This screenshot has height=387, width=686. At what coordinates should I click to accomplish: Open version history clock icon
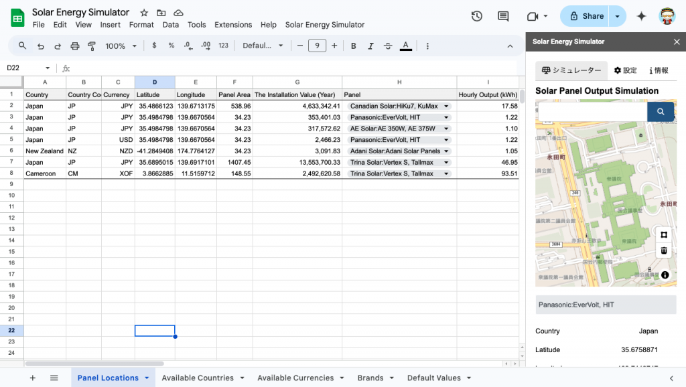click(477, 16)
